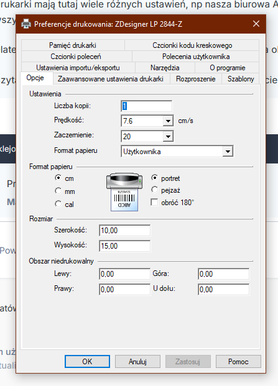Click the Lewy margin input field

[x=124, y=273]
